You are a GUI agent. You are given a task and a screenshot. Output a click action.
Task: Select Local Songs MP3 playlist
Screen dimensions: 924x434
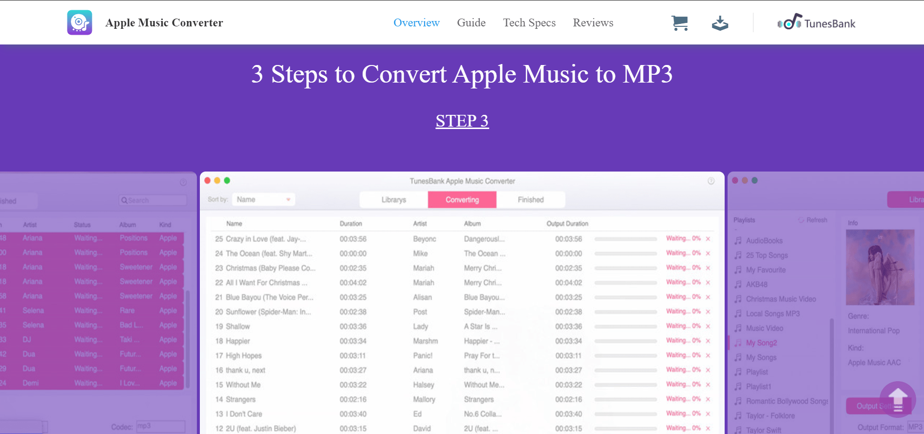coord(773,314)
